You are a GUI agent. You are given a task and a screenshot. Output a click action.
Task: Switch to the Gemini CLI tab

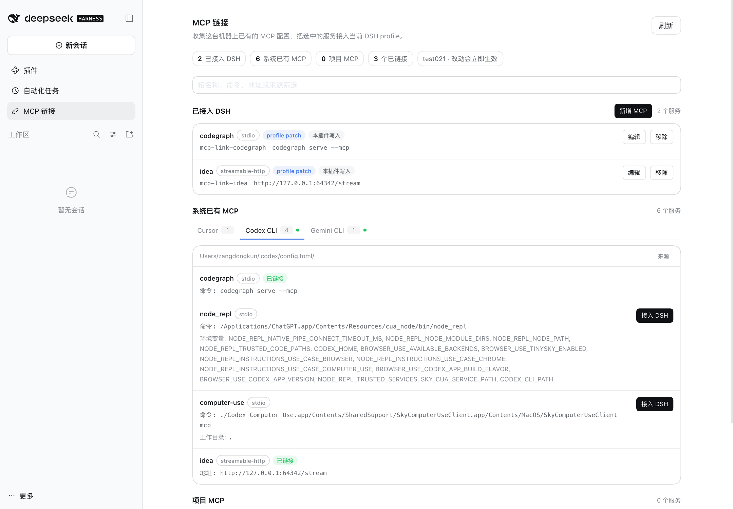[x=338, y=230]
